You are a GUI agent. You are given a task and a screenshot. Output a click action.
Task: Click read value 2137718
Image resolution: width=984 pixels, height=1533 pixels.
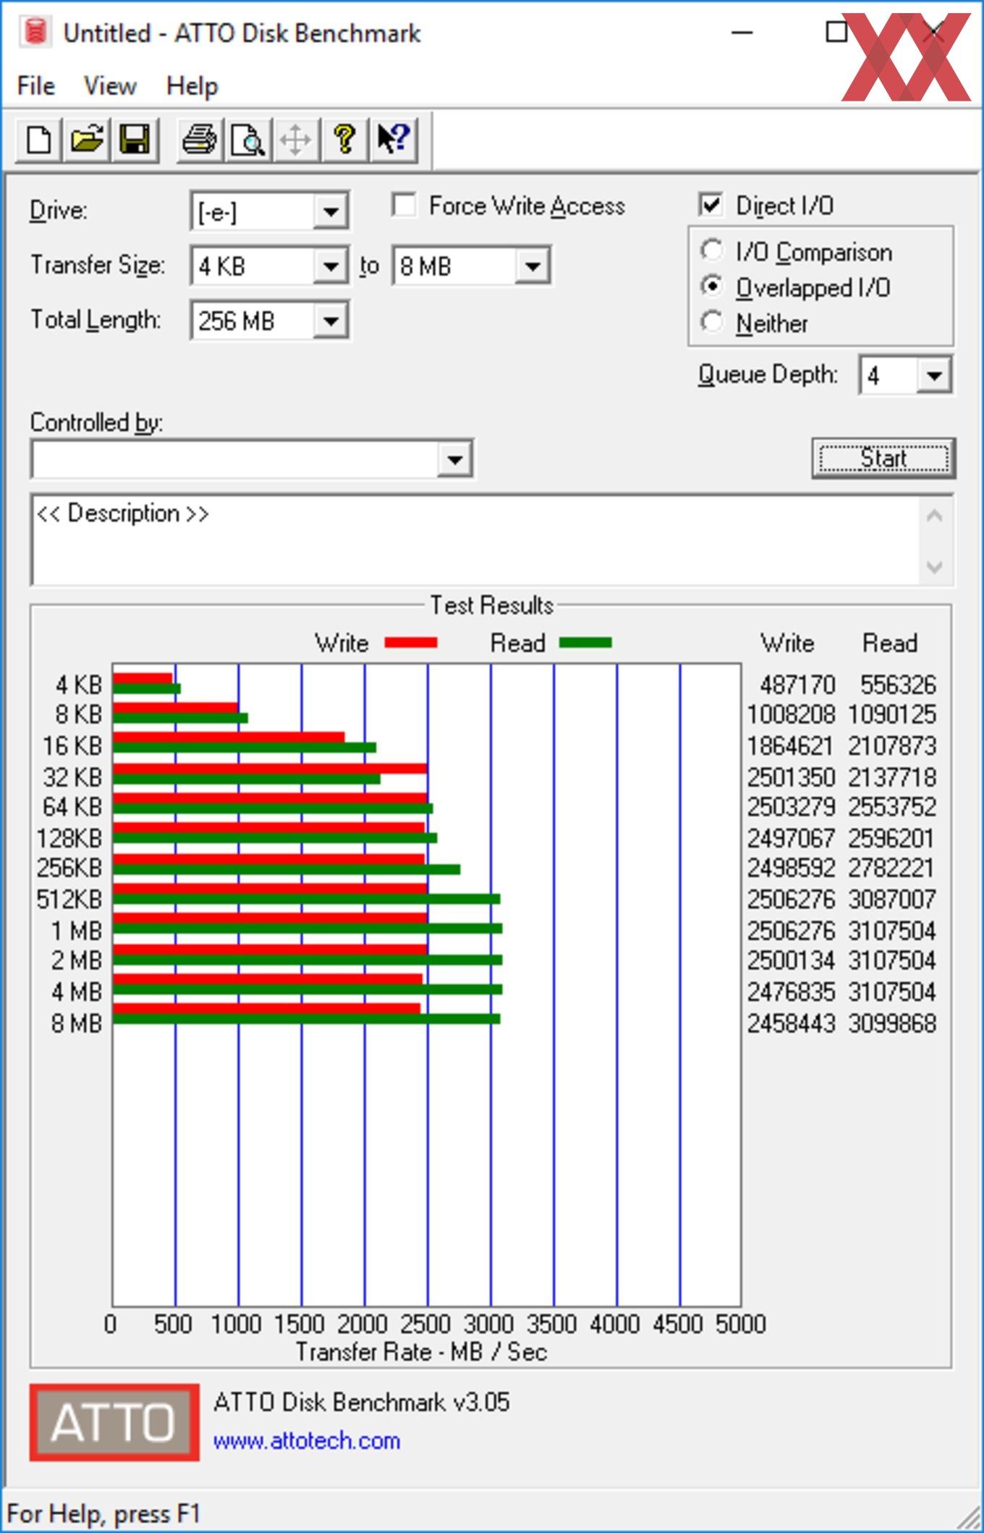893,777
